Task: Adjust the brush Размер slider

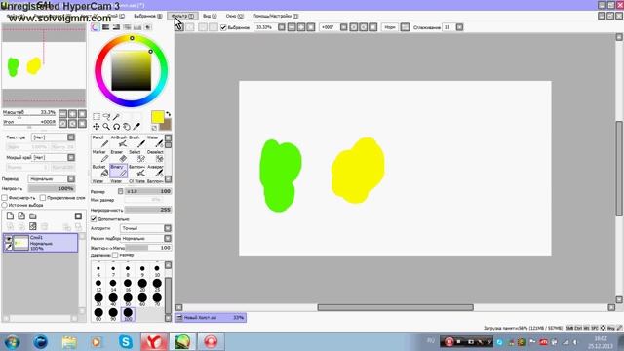Action: pos(148,191)
